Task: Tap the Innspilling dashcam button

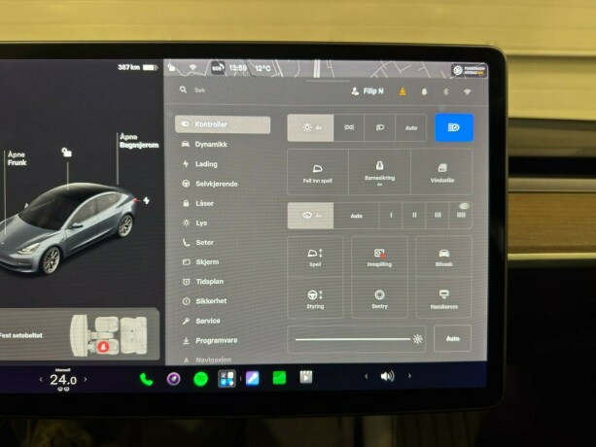Action: [x=379, y=257]
